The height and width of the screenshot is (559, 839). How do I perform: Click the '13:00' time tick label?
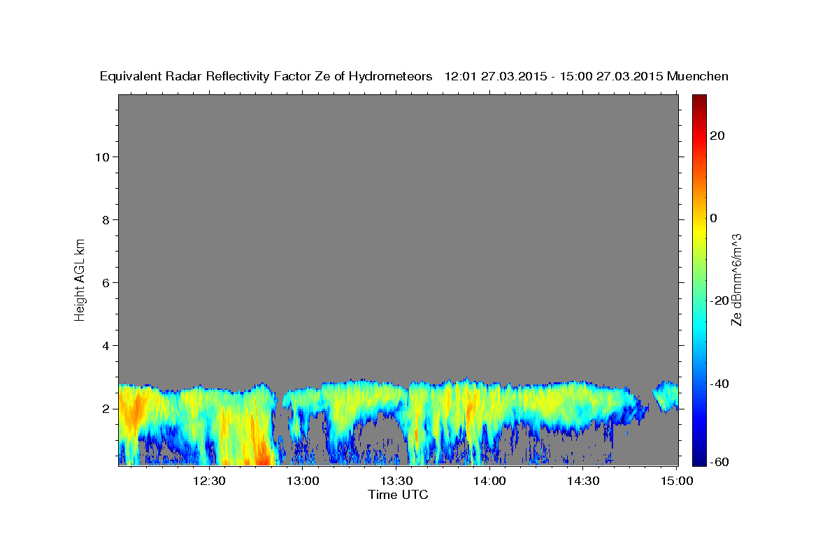pyautogui.click(x=303, y=481)
